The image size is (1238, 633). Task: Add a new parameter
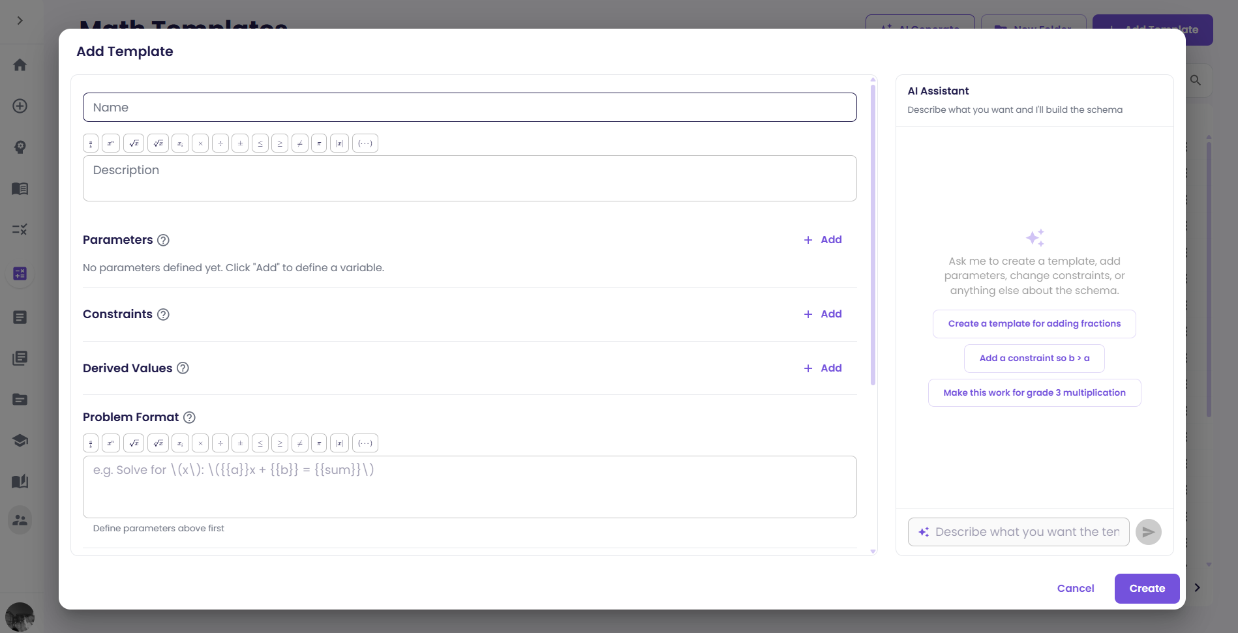823,240
